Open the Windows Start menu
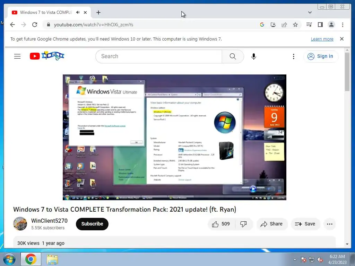The width and height of the screenshot is (355, 266). coord(9,259)
